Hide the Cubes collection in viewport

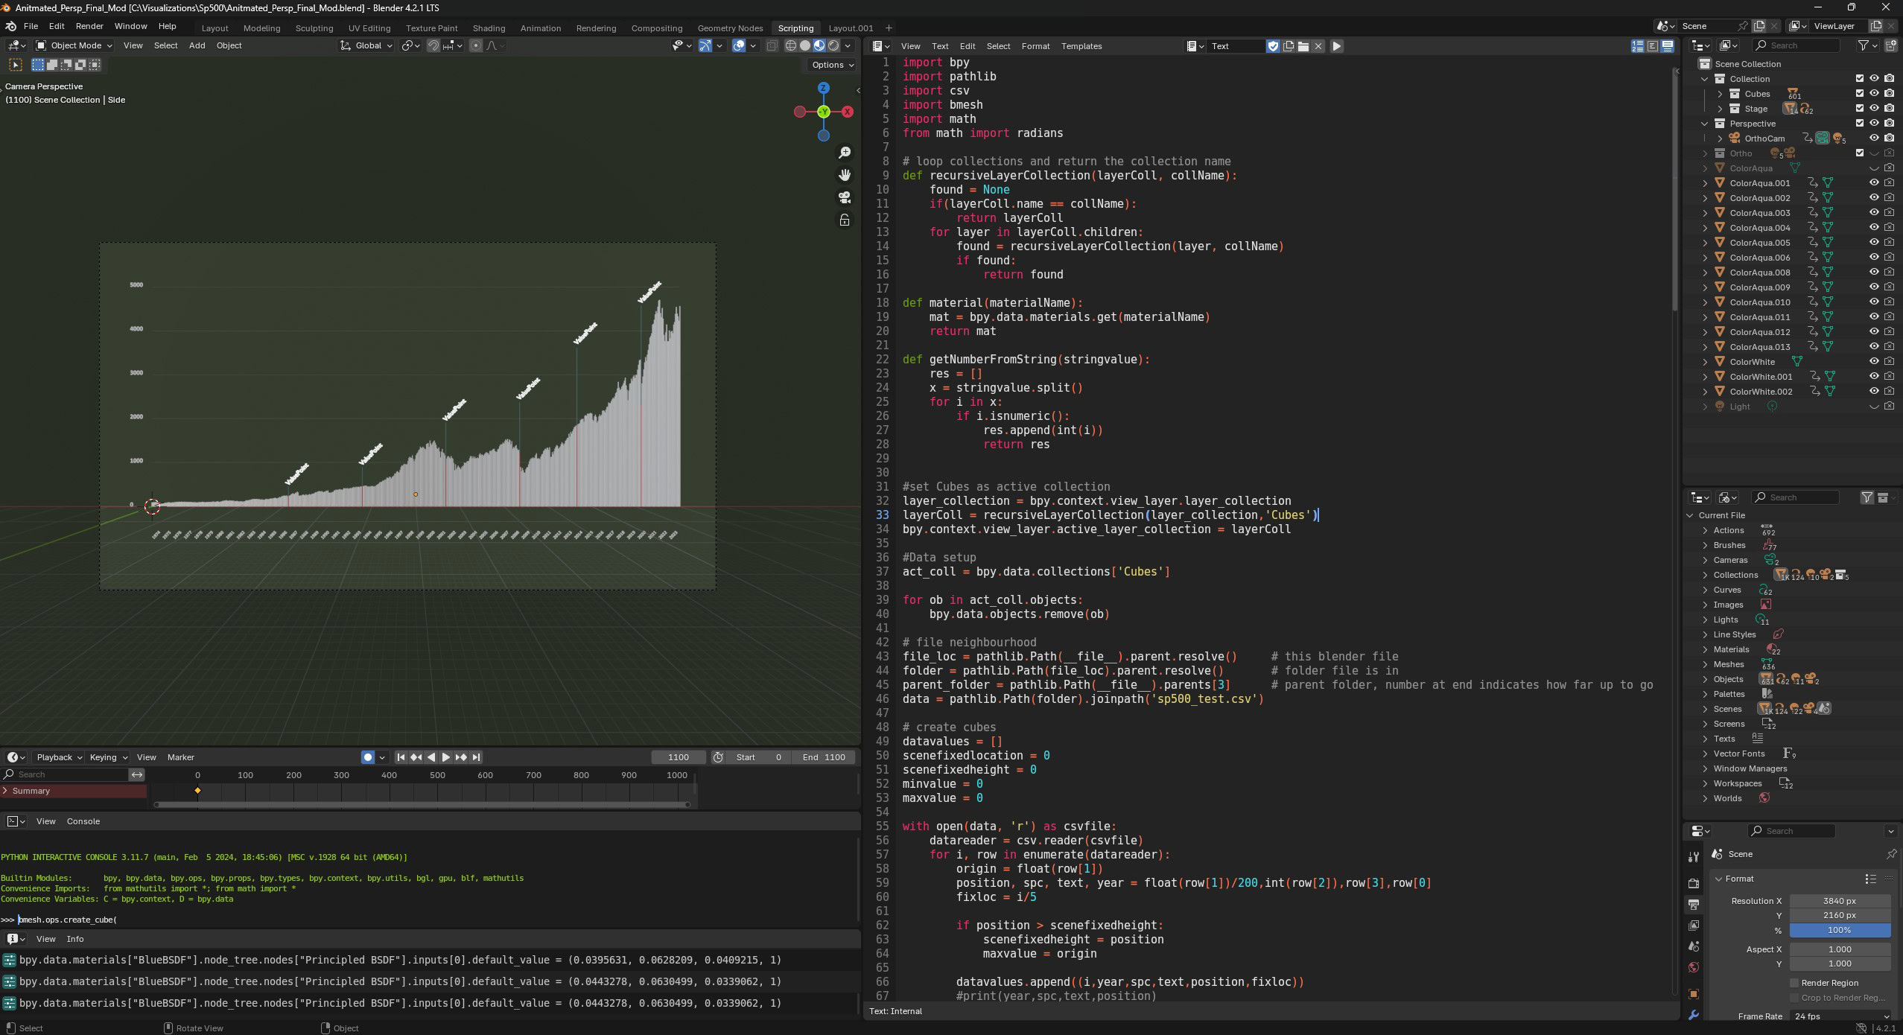coord(1874,93)
